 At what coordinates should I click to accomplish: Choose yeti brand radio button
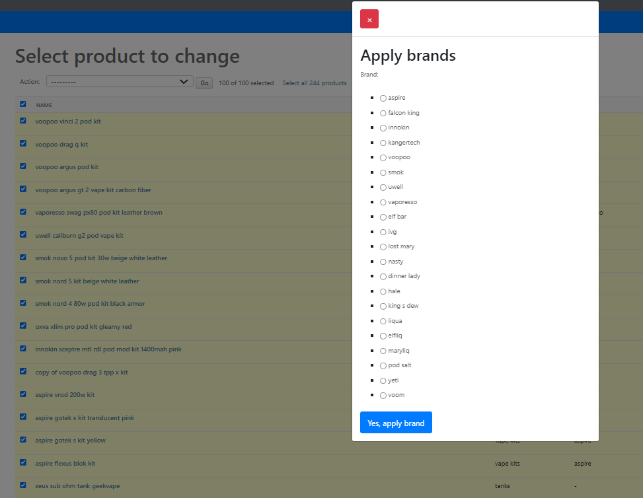click(x=383, y=381)
